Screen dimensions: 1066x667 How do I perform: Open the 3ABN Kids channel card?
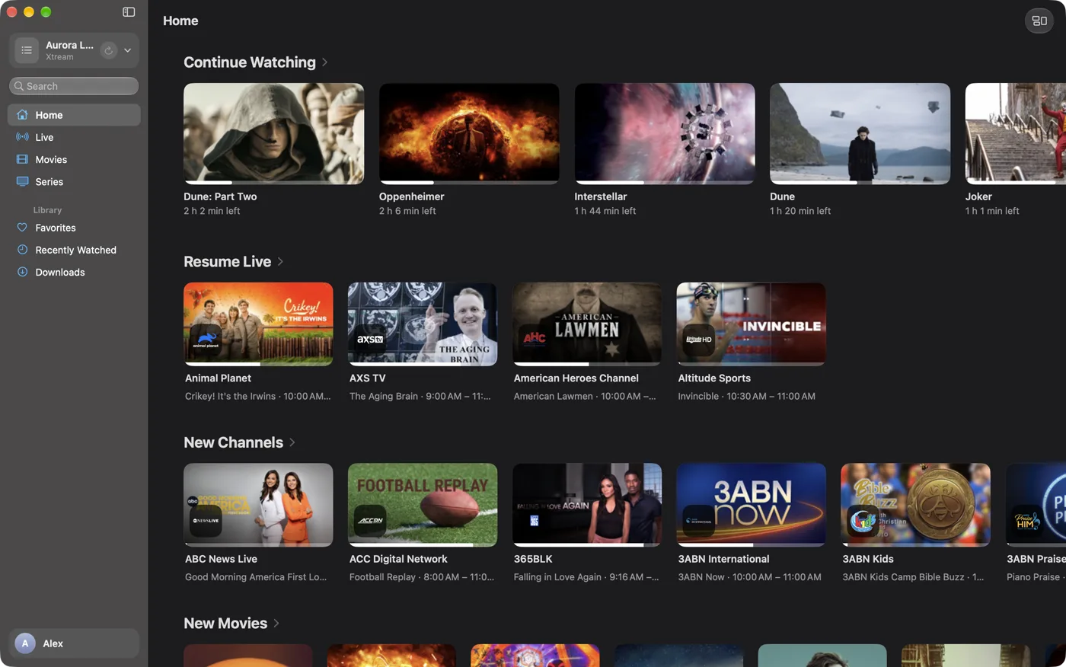pos(915,523)
